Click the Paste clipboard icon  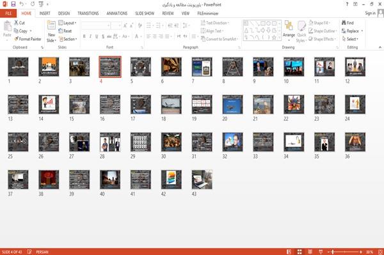pos(7,26)
